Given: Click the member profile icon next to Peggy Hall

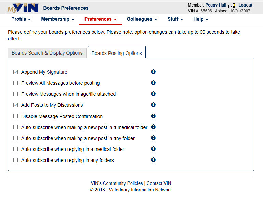Looking at the screenshot, I should pyautogui.click(x=232, y=5).
